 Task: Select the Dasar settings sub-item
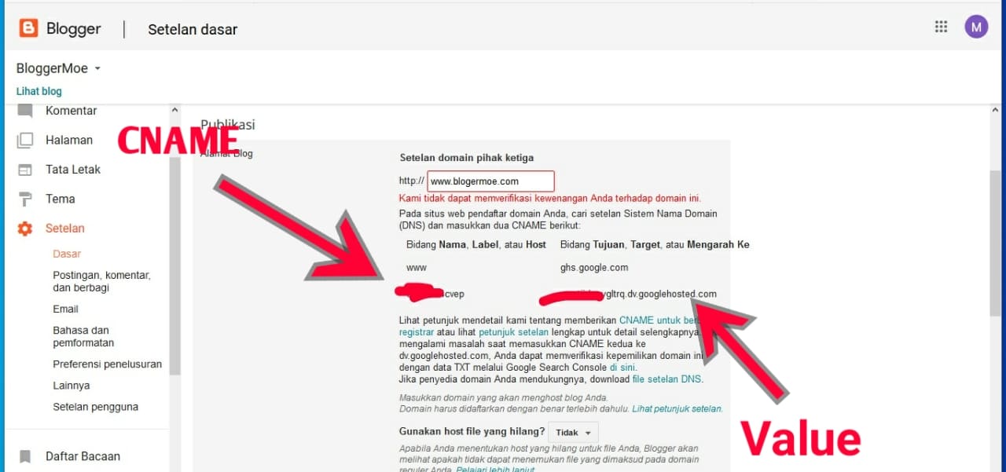pyautogui.click(x=67, y=254)
